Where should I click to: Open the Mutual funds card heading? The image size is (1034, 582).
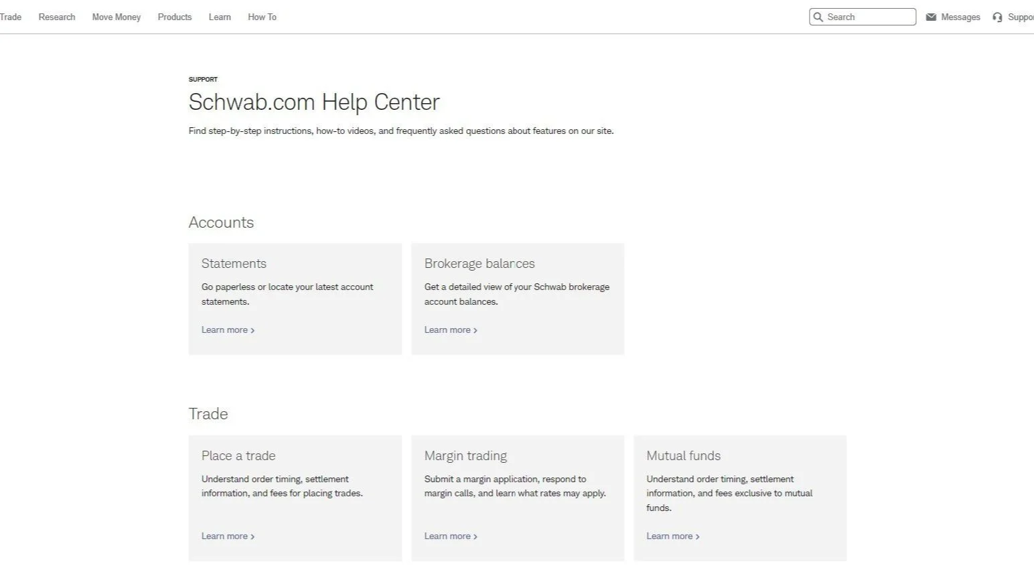[x=684, y=455]
